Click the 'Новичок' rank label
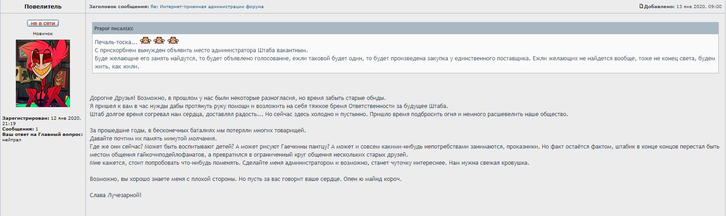Image resolution: width=726 pixels, height=216 pixels. [x=43, y=34]
